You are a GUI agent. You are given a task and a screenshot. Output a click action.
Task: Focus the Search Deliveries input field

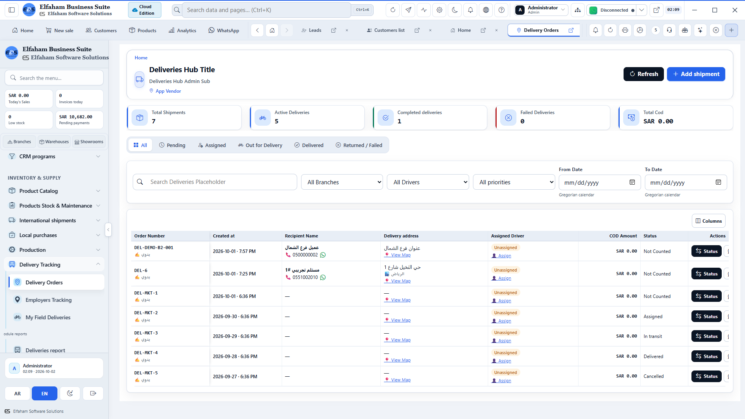point(215,182)
